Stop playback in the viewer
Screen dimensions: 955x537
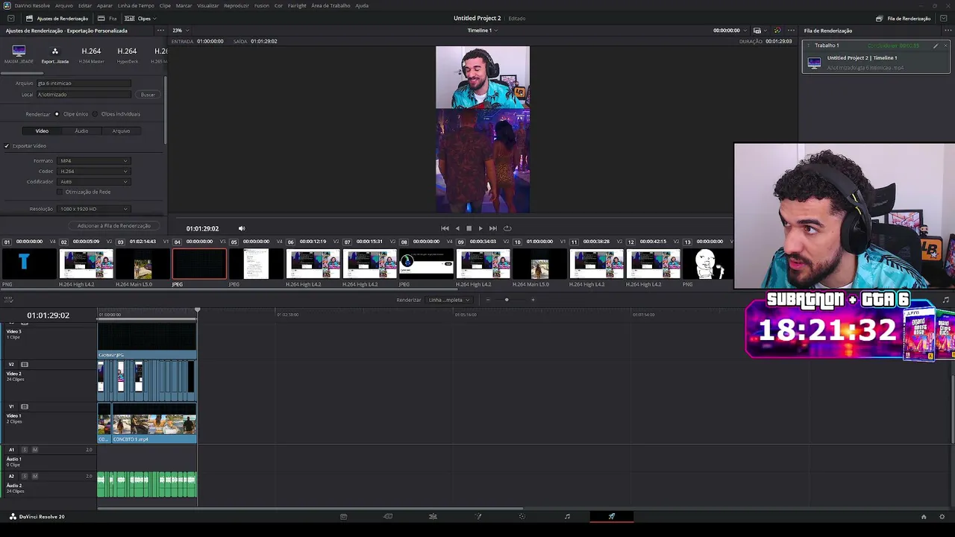point(469,228)
